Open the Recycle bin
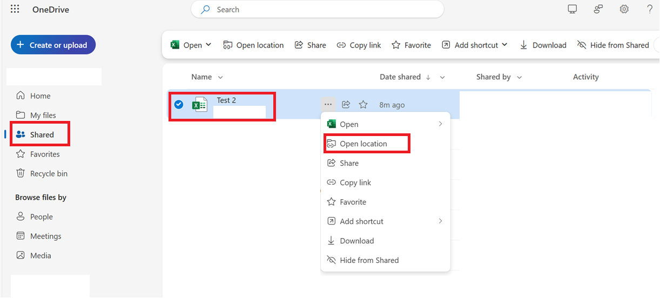 click(42, 173)
